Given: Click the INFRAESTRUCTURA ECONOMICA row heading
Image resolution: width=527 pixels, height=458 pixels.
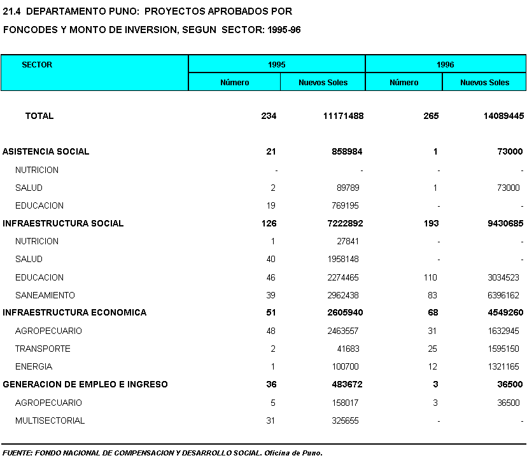Looking at the screenshot, I should coord(74,312).
